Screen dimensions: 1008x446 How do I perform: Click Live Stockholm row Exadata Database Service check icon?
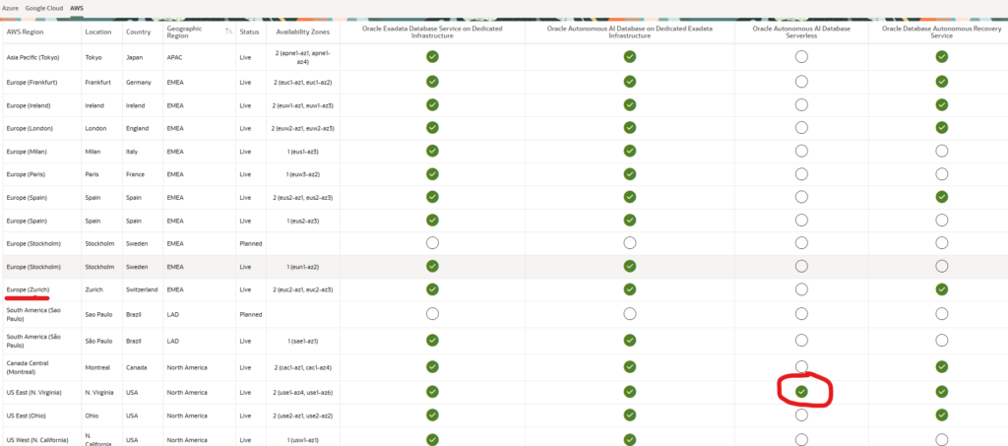pos(432,266)
